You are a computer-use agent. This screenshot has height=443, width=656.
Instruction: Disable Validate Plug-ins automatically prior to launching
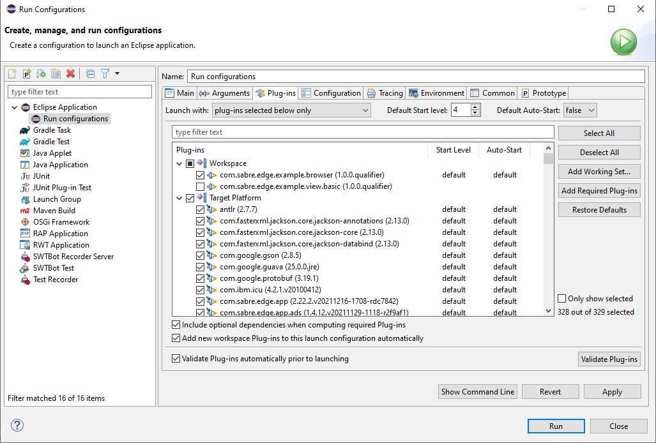click(176, 359)
